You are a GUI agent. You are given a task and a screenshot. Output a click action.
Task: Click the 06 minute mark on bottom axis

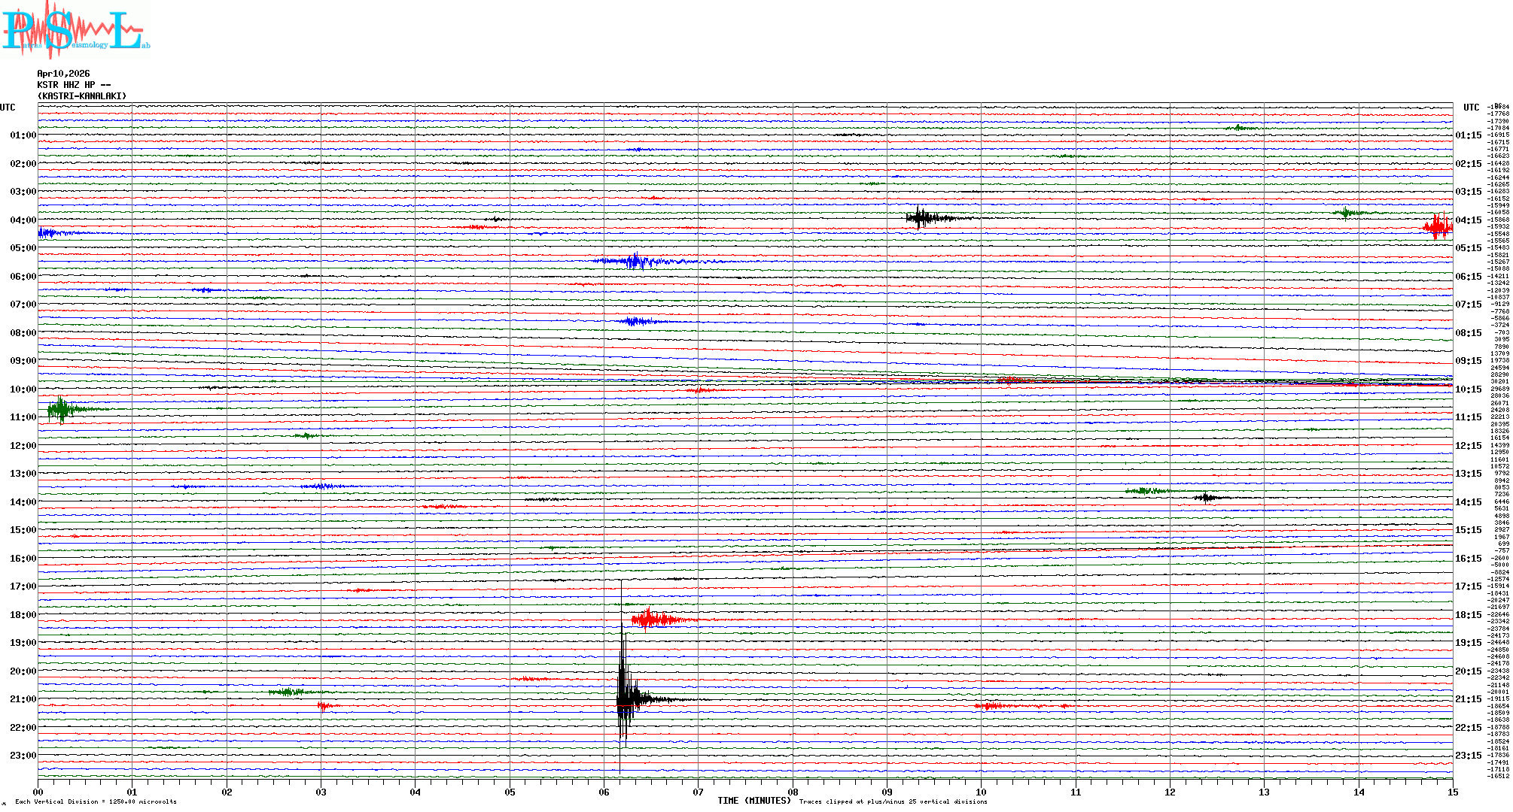pos(604,792)
